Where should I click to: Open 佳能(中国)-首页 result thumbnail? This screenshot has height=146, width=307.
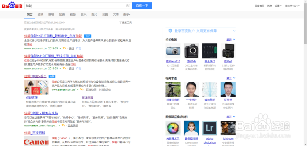(x=36, y=87)
